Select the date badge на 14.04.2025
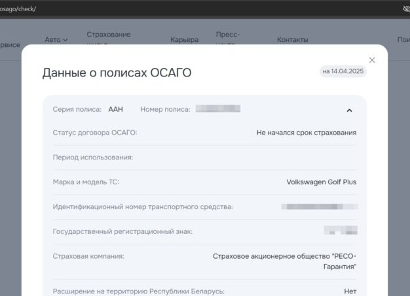 [343, 71]
